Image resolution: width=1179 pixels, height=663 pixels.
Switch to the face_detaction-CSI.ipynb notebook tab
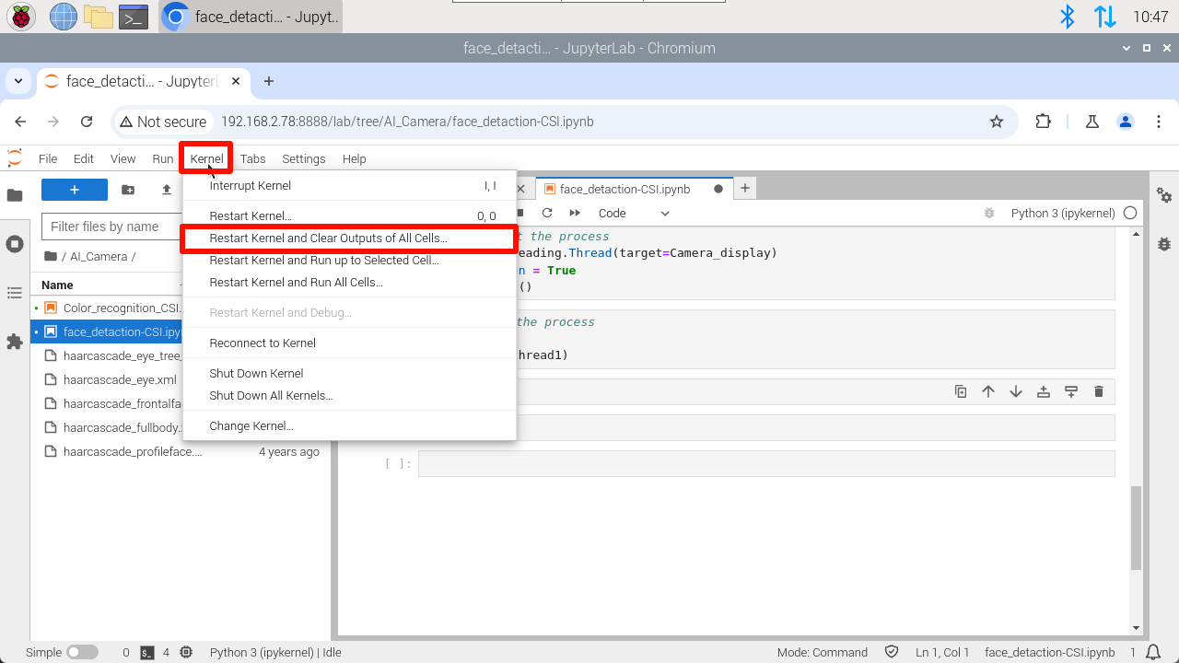click(634, 189)
